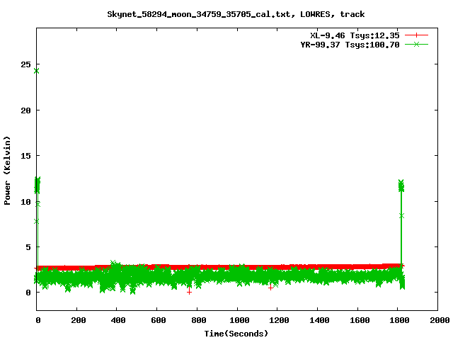Click the y-axis tick label 25

pos(25,64)
